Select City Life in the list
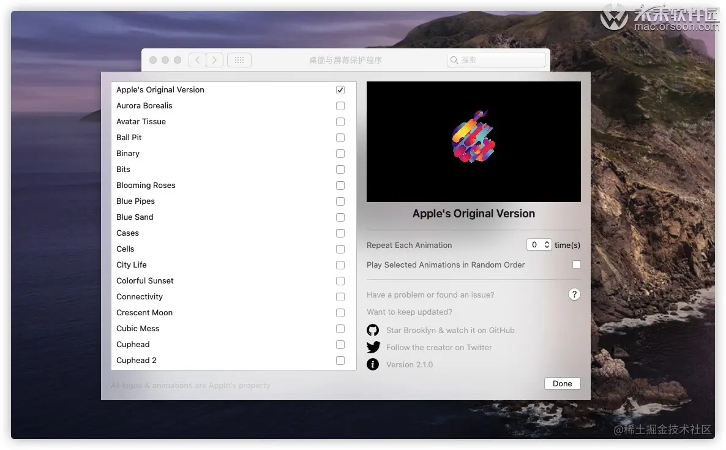The image size is (726, 450). 234,265
